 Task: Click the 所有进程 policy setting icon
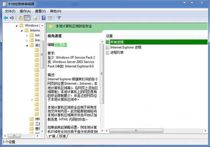coord(107,42)
